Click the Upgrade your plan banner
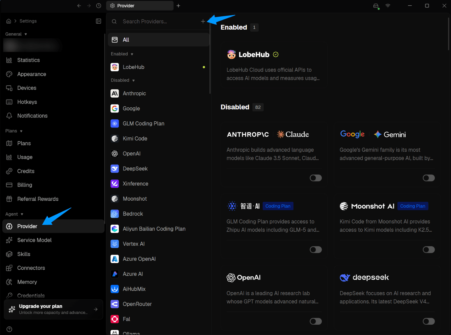 coord(53,309)
